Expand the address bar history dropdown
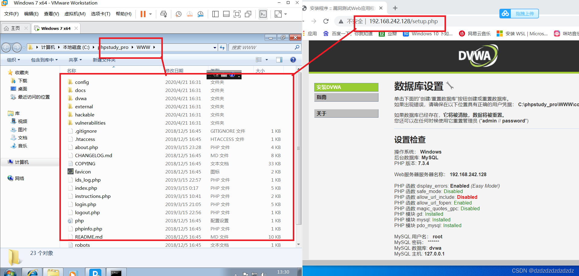Screen dimensions: 579x276 click(215, 48)
